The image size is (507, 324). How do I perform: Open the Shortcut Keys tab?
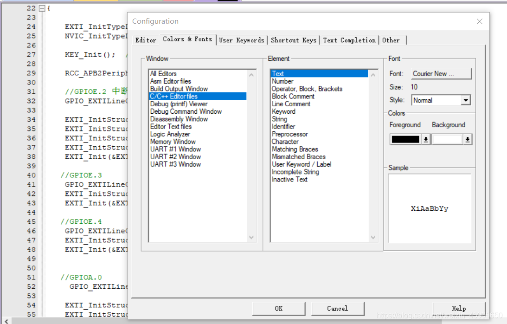(x=294, y=40)
